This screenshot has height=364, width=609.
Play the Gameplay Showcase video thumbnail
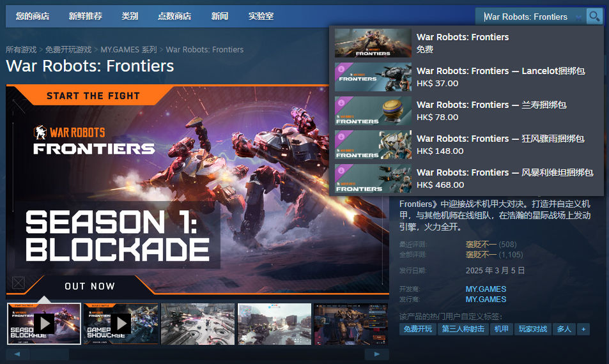click(x=121, y=324)
